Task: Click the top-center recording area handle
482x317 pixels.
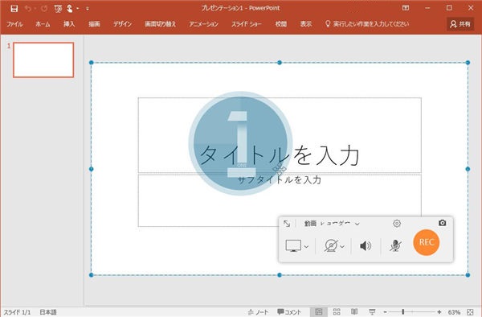Action: [280, 63]
